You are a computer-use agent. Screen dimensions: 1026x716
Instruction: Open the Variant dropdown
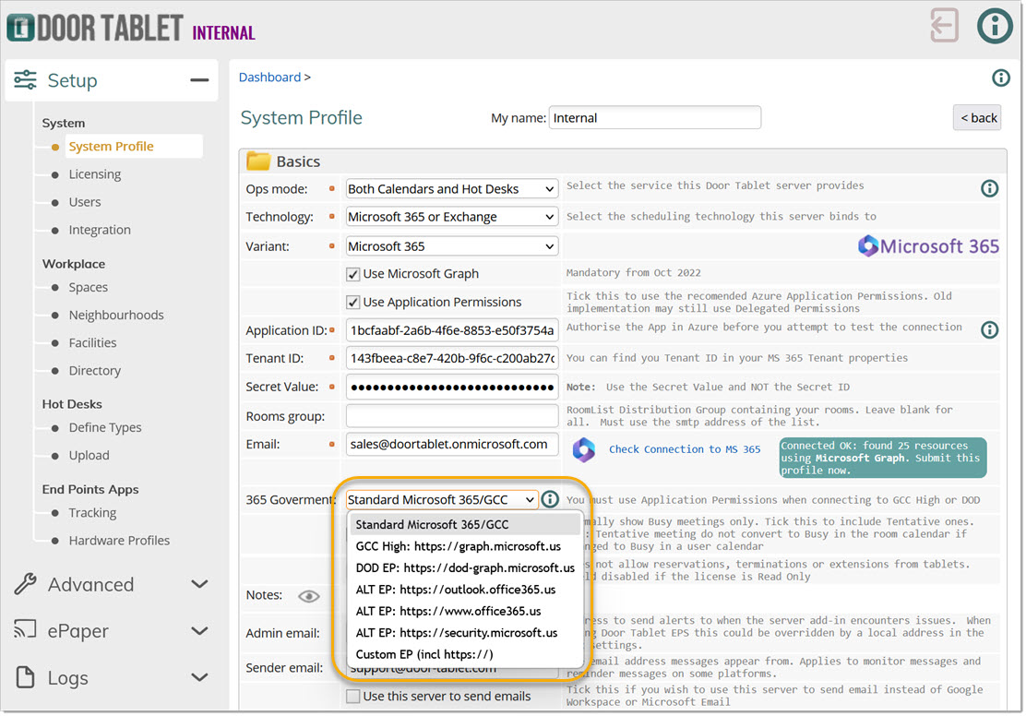[x=451, y=246]
